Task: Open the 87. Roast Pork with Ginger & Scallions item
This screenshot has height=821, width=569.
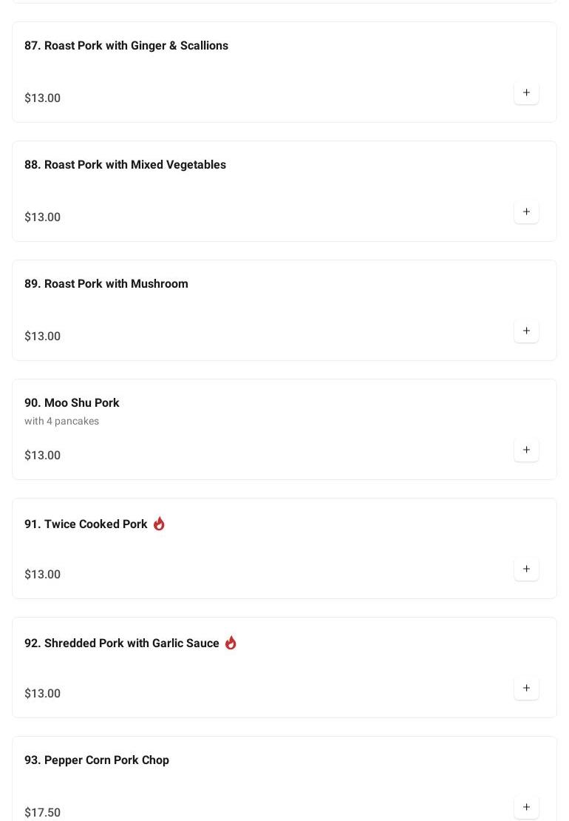Action: coord(126,46)
